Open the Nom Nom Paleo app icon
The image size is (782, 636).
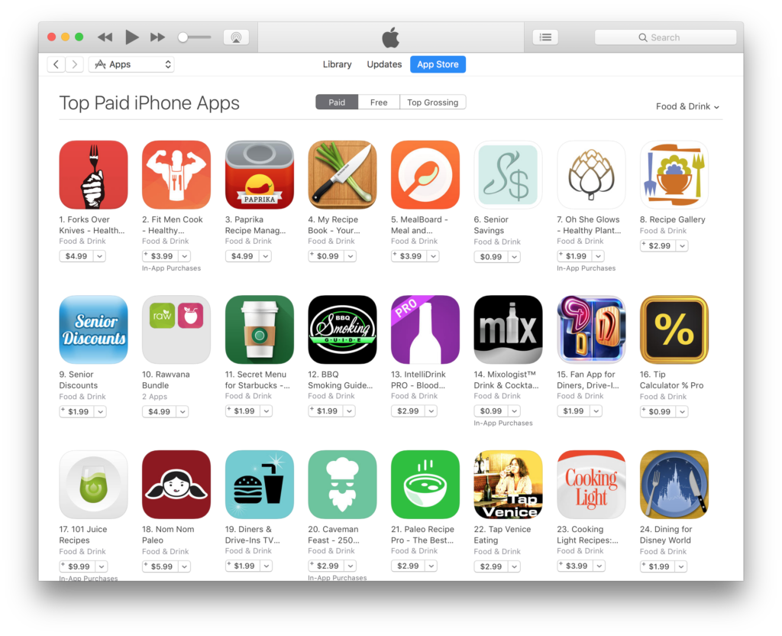click(176, 484)
